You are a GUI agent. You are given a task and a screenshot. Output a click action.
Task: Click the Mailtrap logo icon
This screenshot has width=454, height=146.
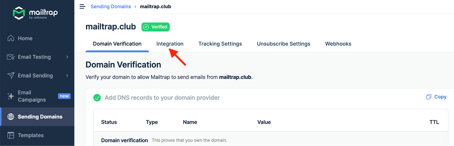click(19, 13)
